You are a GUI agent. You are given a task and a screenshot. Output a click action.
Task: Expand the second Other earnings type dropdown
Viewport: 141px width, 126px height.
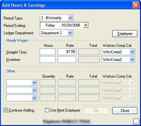pyautogui.click(x=35, y=90)
